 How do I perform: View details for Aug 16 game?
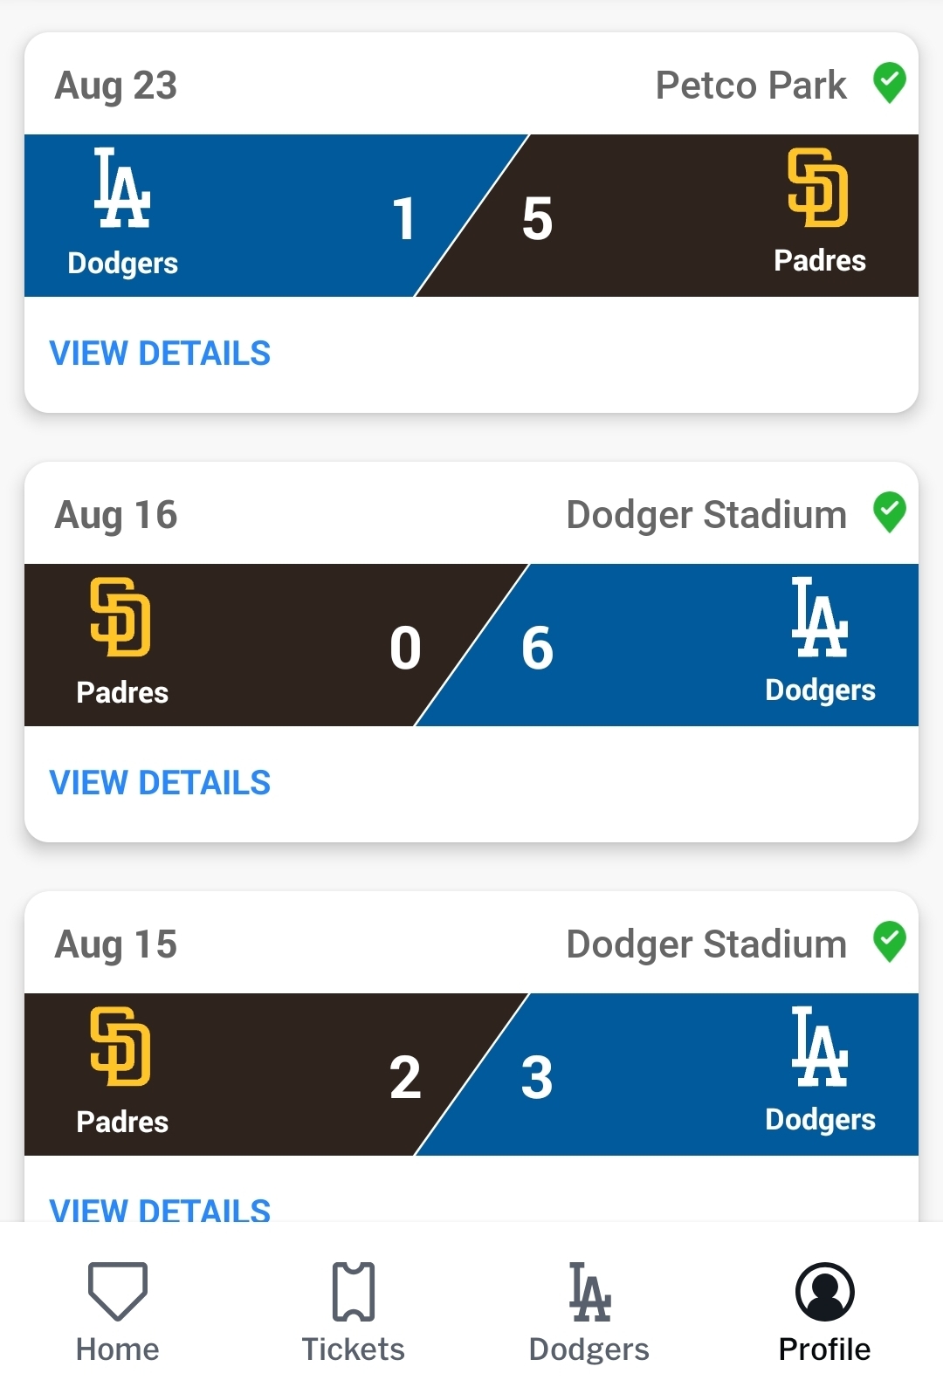pos(160,783)
